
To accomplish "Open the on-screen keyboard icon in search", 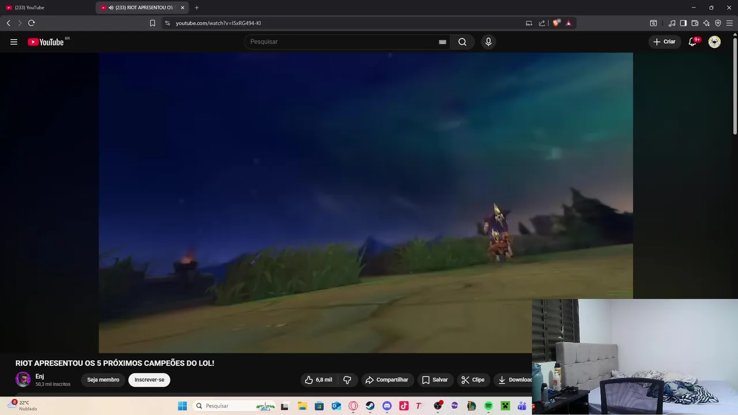I will [442, 41].
